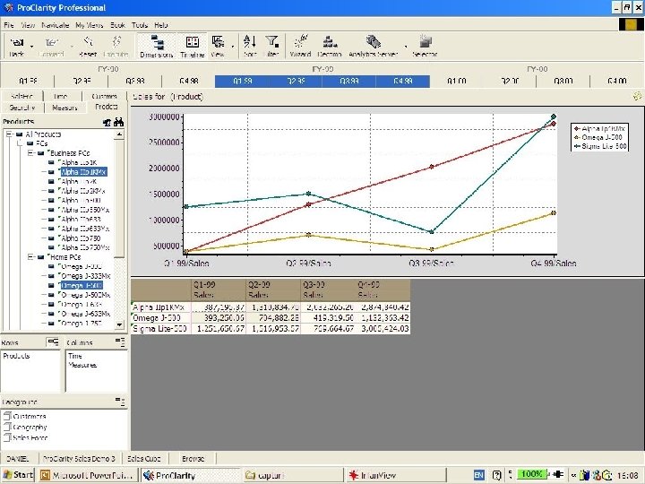Open the Book menu
The image size is (645, 484).
click(x=117, y=25)
